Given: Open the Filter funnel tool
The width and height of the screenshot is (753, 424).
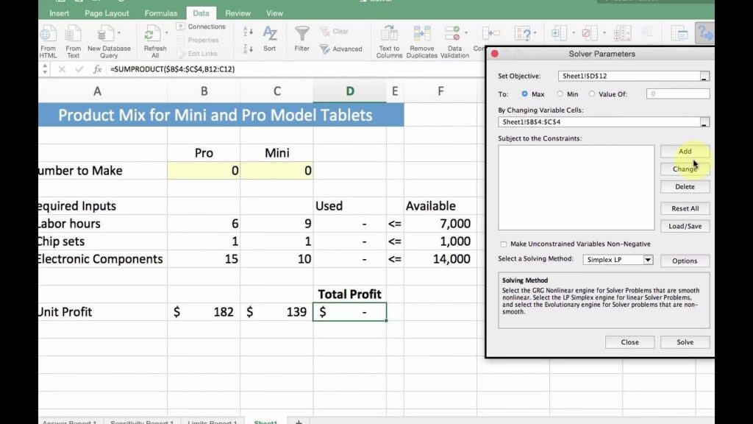Looking at the screenshot, I should point(301,34).
